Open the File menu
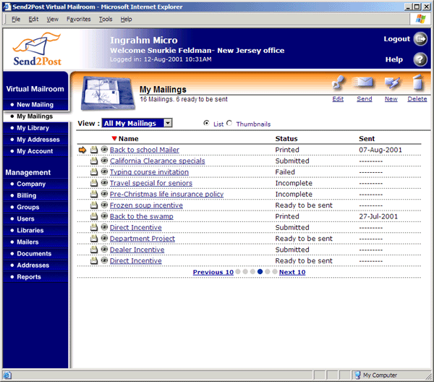The image size is (434, 382). (16, 19)
